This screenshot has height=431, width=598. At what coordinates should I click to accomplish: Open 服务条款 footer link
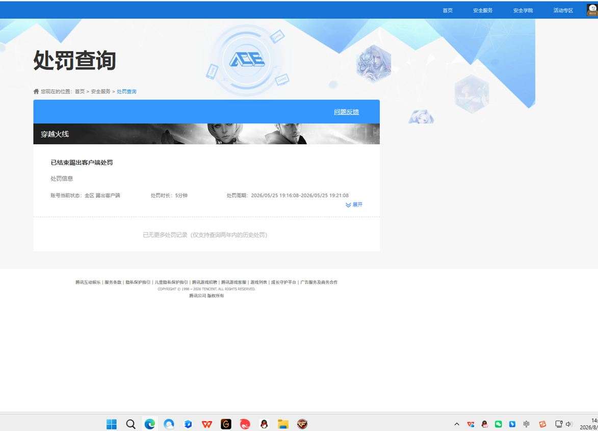point(113,282)
